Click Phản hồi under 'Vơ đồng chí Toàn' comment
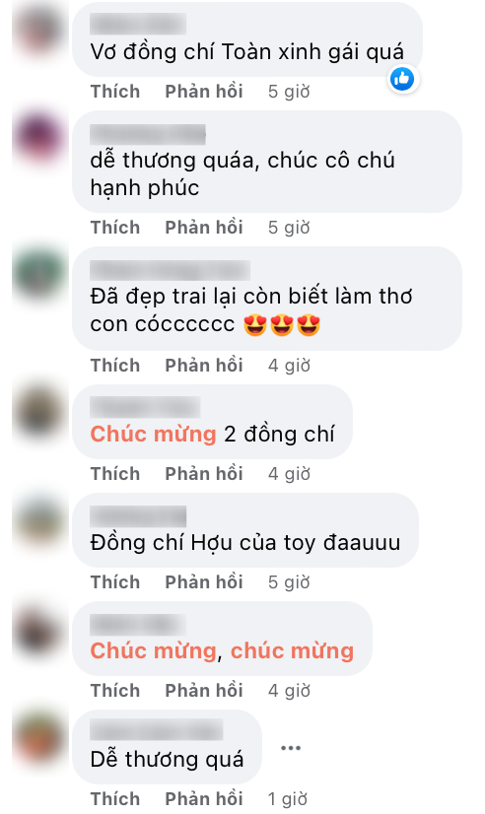Screen dimensions: 485x814 pos(204,92)
